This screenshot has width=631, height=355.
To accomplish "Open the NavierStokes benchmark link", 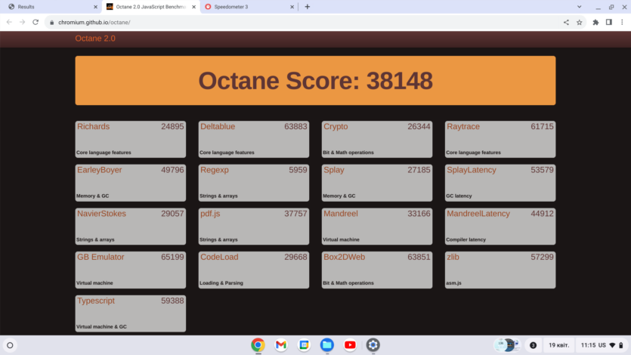I will pyautogui.click(x=101, y=214).
